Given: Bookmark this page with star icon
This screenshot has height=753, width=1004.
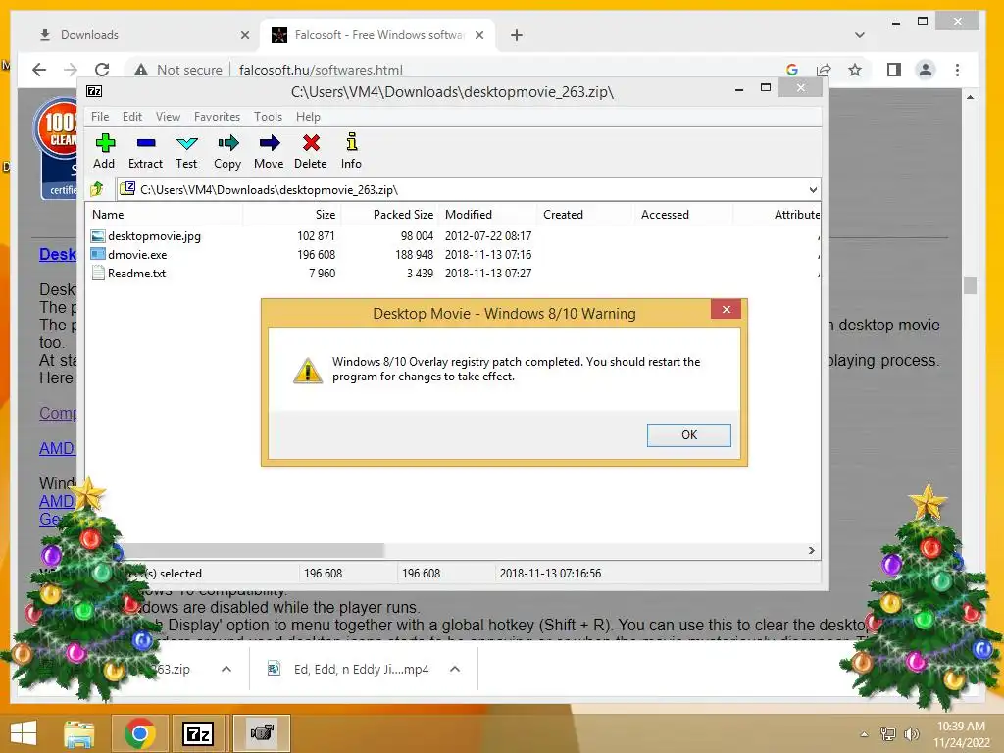Looking at the screenshot, I should [855, 70].
